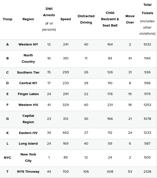Click the Central NY region cell
Viewport: 157px width, 178px height.
click(x=28, y=83)
